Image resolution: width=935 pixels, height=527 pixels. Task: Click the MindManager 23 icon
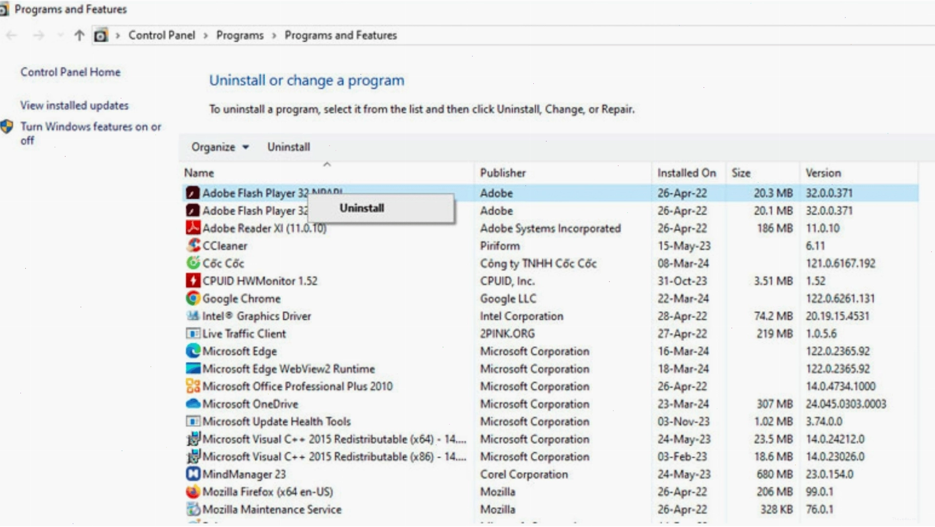(193, 474)
